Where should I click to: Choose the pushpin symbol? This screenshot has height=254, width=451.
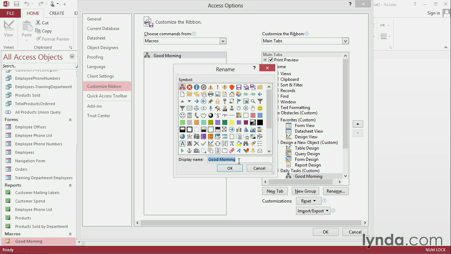(x=211, y=101)
